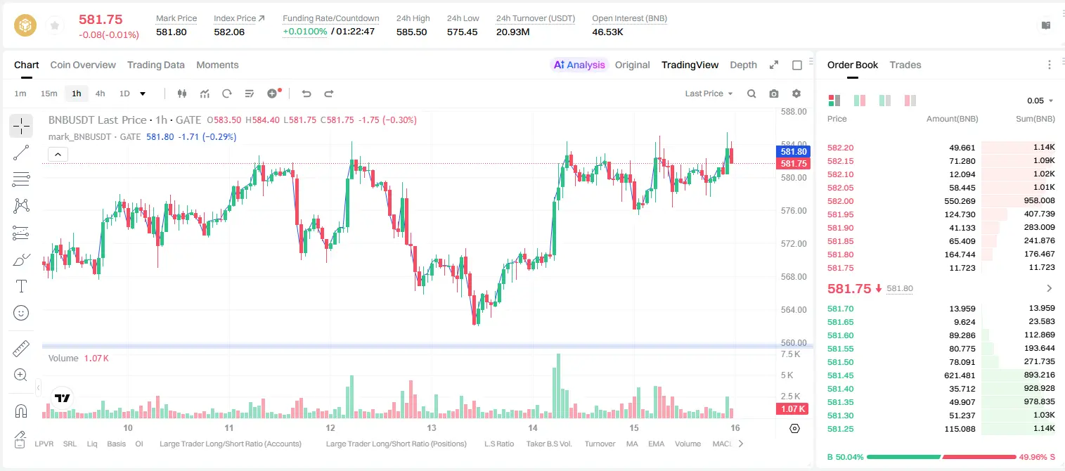Change the 0.05 price grouping dropdown

pyautogui.click(x=1040, y=101)
